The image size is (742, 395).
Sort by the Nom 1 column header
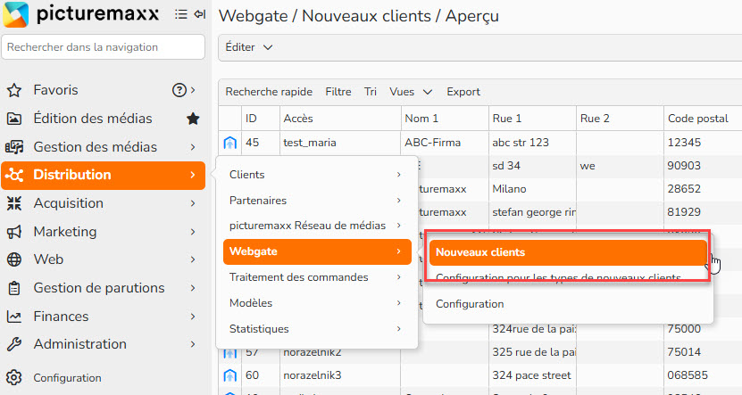(x=445, y=119)
